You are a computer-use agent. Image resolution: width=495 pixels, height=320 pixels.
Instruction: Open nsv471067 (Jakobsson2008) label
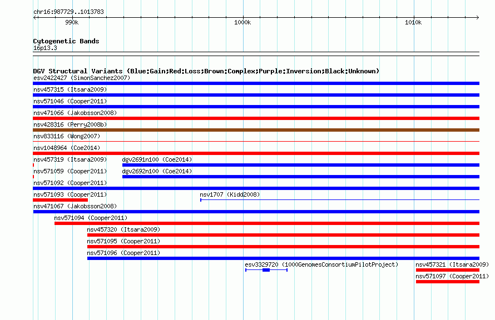75,206
